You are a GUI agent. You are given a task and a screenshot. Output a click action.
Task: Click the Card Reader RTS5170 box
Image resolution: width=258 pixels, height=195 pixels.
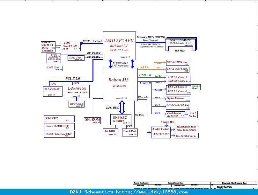[x=175, y=115]
